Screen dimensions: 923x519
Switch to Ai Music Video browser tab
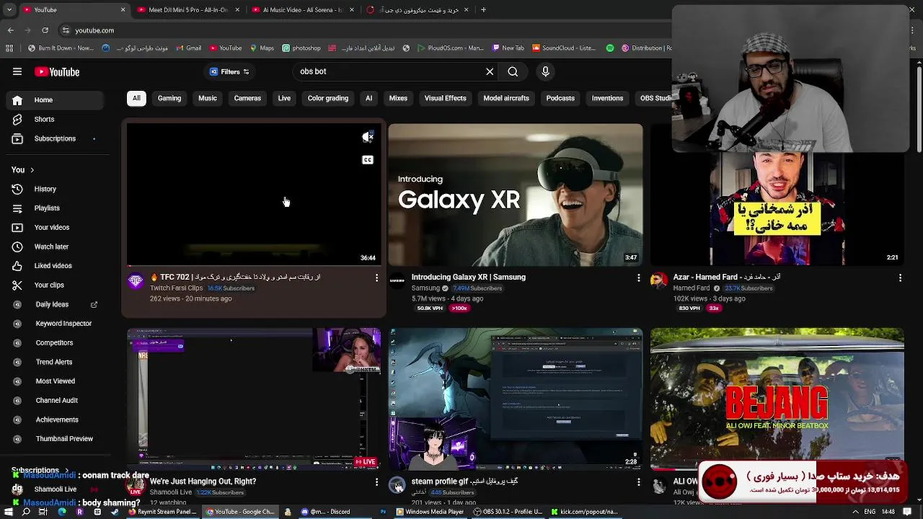pyautogui.click(x=302, y=10)
